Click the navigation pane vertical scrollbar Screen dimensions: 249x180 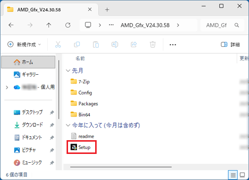coord(59,90)
